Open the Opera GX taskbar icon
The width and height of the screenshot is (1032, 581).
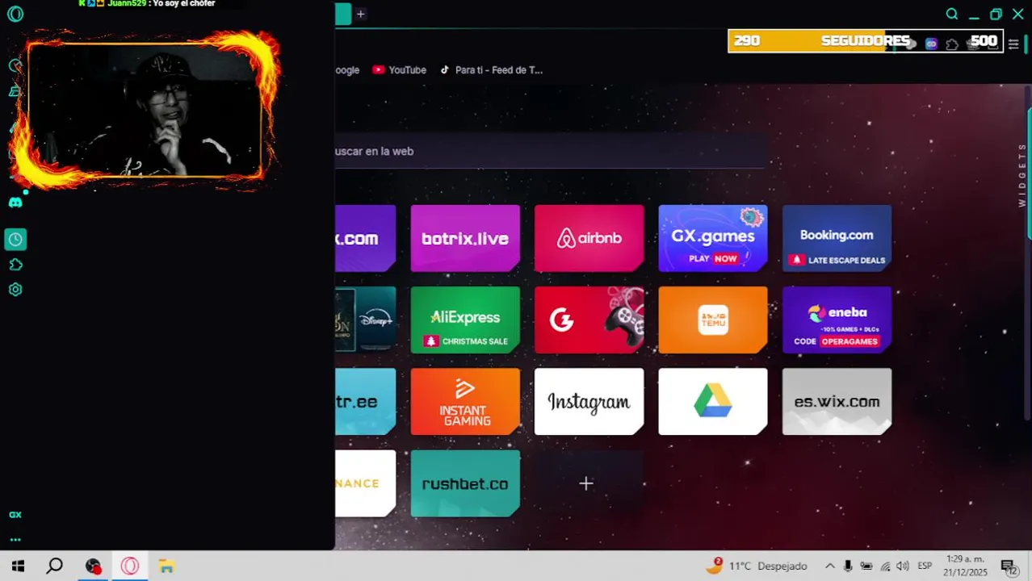point(130,566)
